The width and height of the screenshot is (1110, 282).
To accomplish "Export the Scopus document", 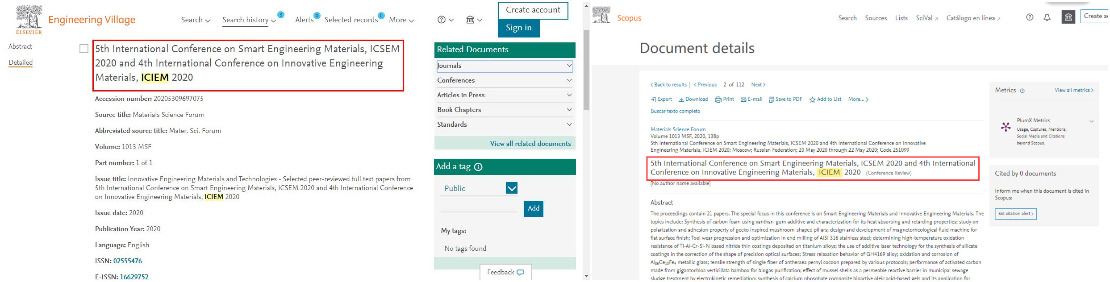I will (x=661, y=100).
